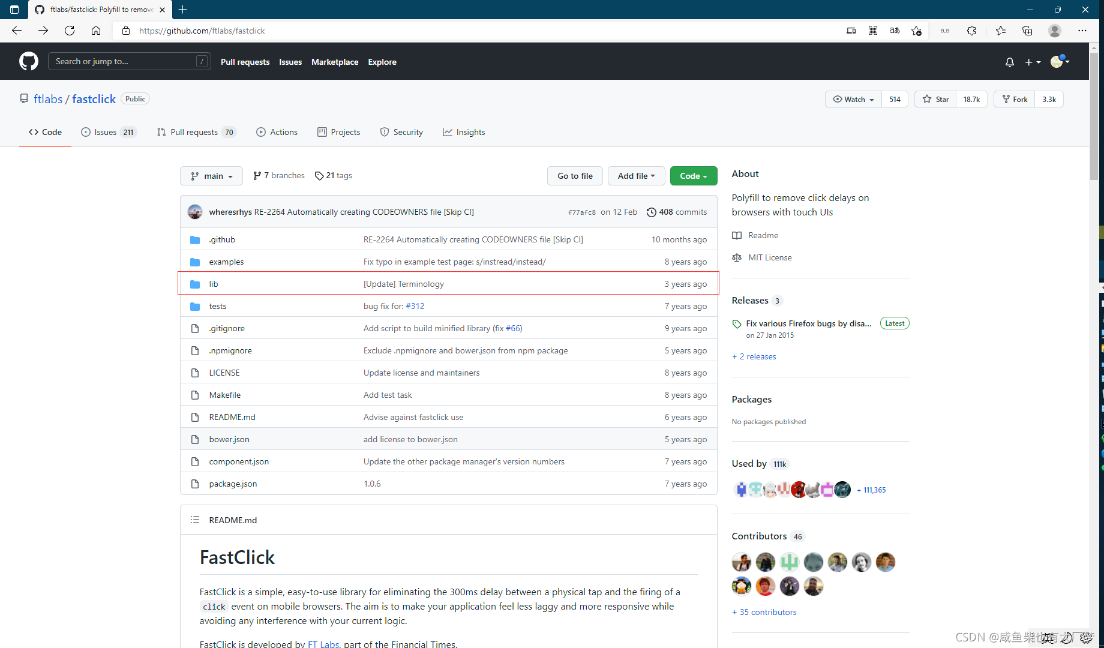Star the fastclick repository
Viewport: 1104px width, 648px height.
click(x=934, y=99)
